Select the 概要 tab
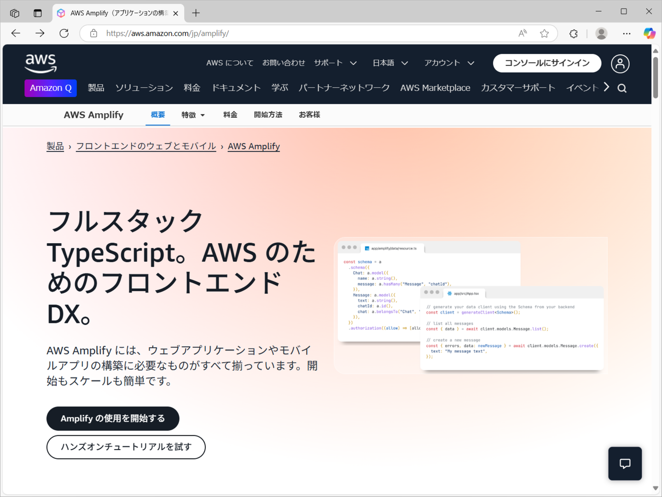Screen dimensions: 662x497 pos(158,115)
